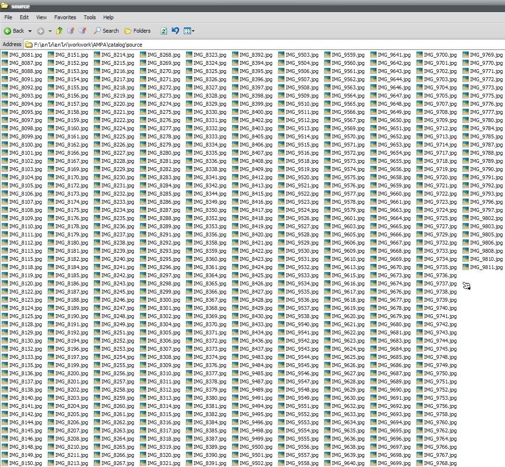Select the file IMG_9811.jpg
The width and height of the screenshot is (505, 467).
[486, 267]
